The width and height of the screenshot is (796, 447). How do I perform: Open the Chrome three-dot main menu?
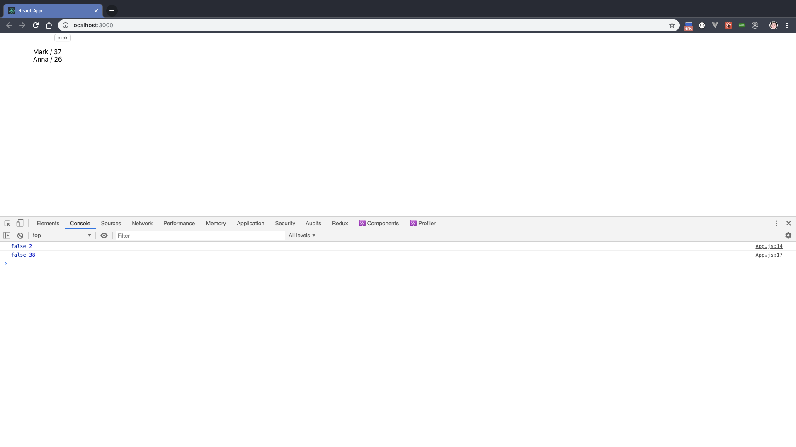[x=787, y=25]
